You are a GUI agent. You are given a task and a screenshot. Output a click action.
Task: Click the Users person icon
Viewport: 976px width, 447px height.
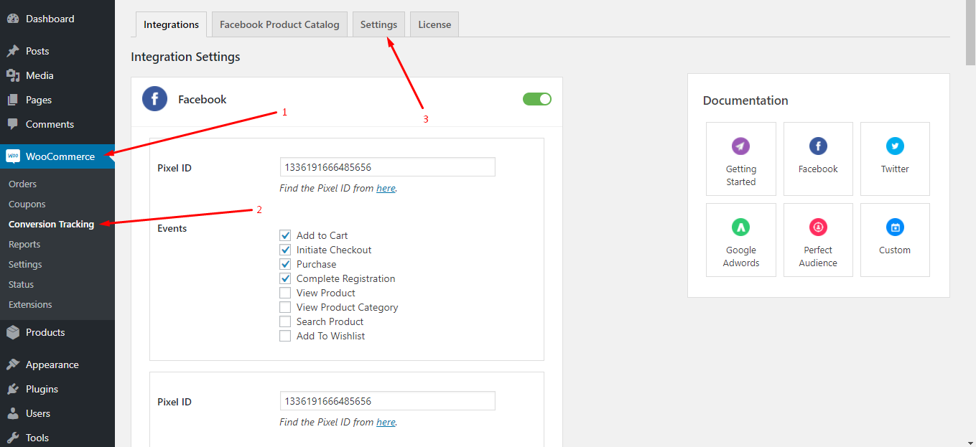tap(13, 413)
